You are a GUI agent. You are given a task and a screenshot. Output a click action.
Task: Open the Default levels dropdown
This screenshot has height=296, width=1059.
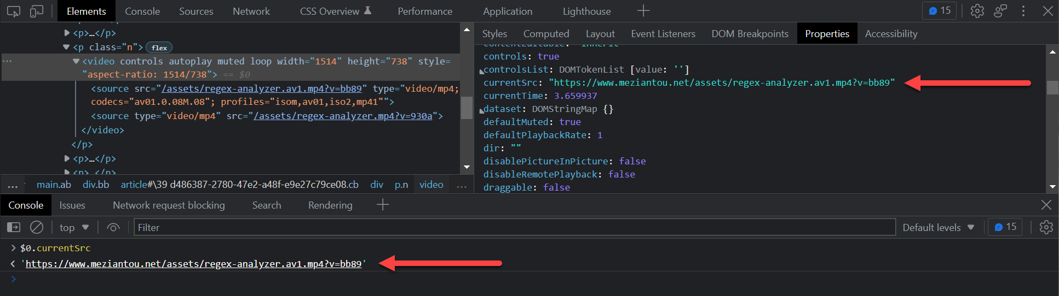click(x=938, y=227)
